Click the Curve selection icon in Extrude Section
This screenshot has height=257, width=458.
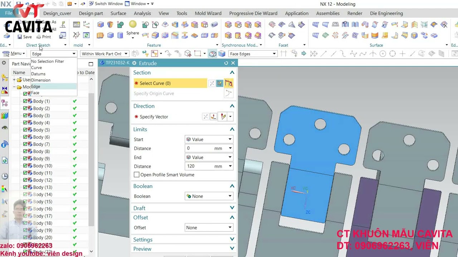228,83
